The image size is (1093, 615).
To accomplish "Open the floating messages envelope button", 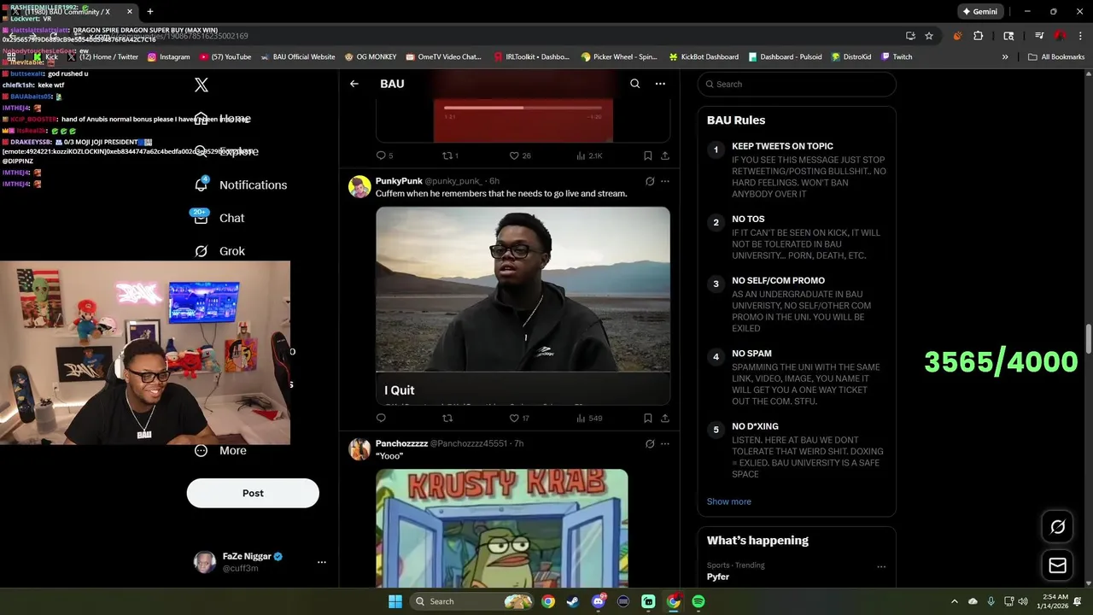I will tap(1057, 565).
